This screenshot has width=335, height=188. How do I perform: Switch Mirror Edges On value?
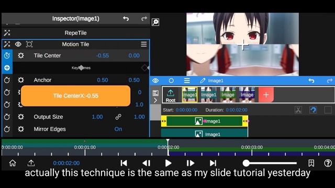click(x=118, y=129)
